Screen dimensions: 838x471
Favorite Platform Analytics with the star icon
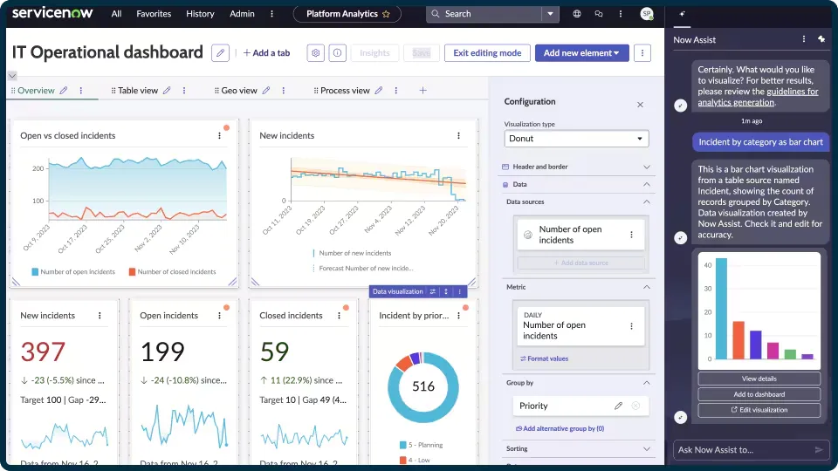point(388,14)
